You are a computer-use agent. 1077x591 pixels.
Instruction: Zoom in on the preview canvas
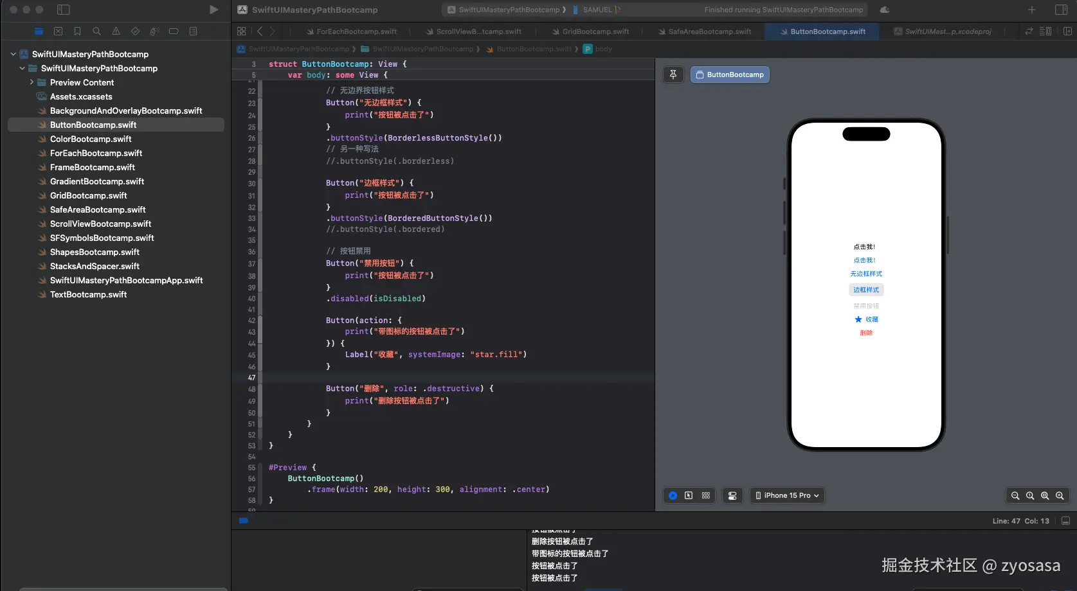(x=1060, y=495)
